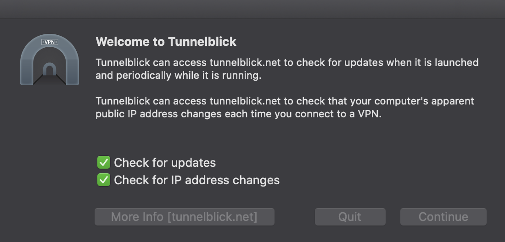
Task: Click the small inner tunnel opening in the icon
Action: click(x=49, y=69)
